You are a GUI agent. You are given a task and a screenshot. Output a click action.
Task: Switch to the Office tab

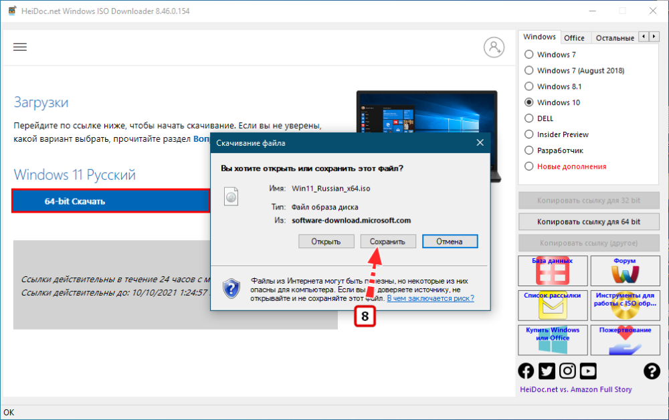574,38
